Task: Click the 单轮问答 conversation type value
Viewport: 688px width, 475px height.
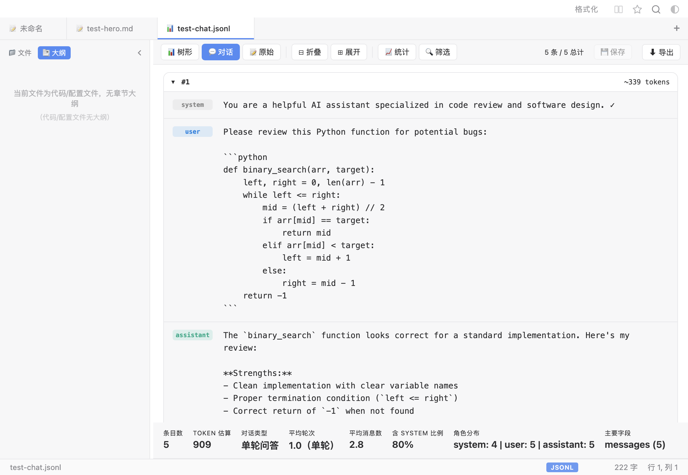Action: 260,445
